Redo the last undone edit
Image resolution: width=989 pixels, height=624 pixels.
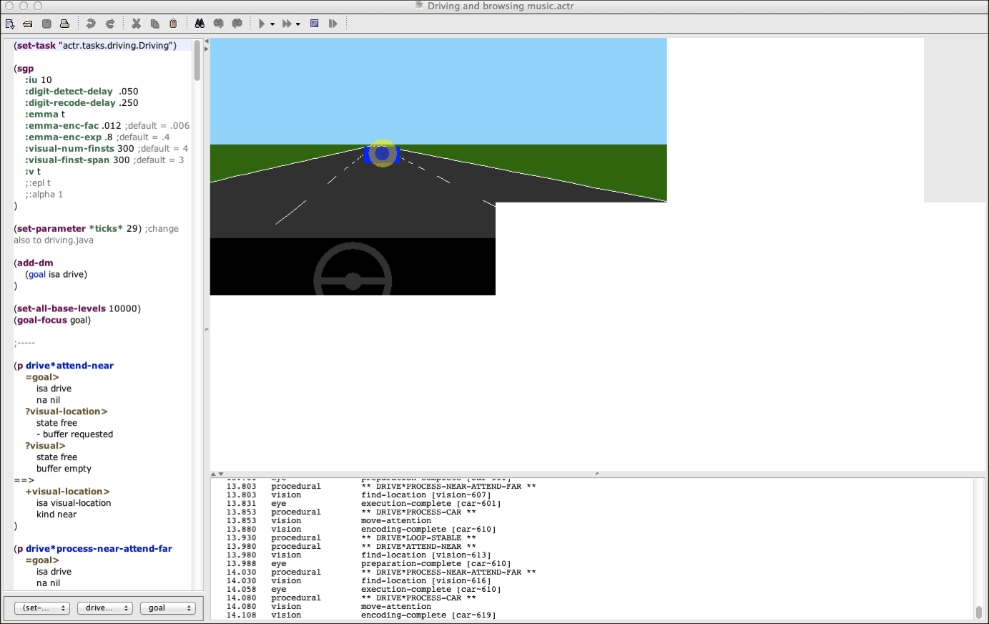point(110,24)
